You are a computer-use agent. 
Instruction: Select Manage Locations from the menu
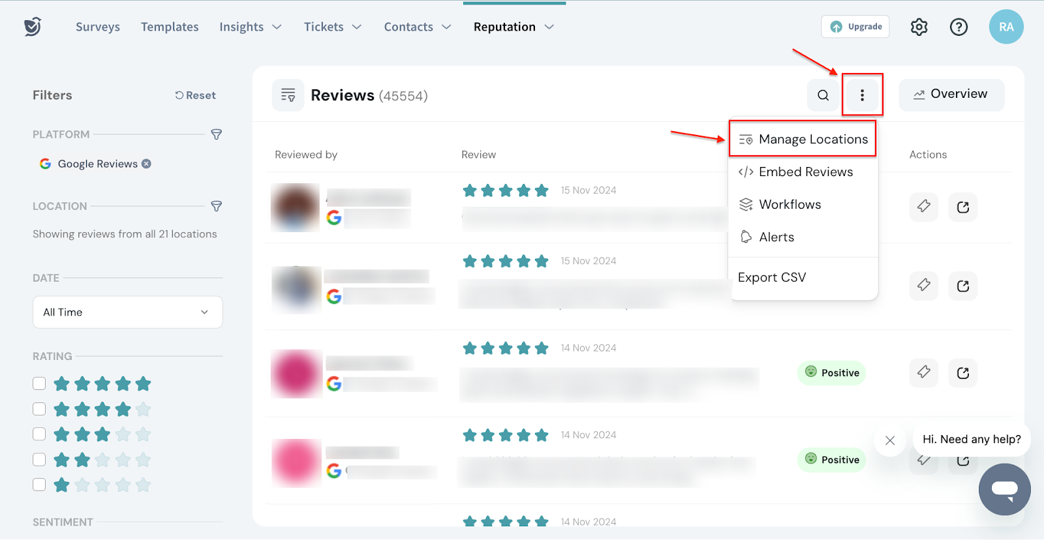[x=803, y=139]
